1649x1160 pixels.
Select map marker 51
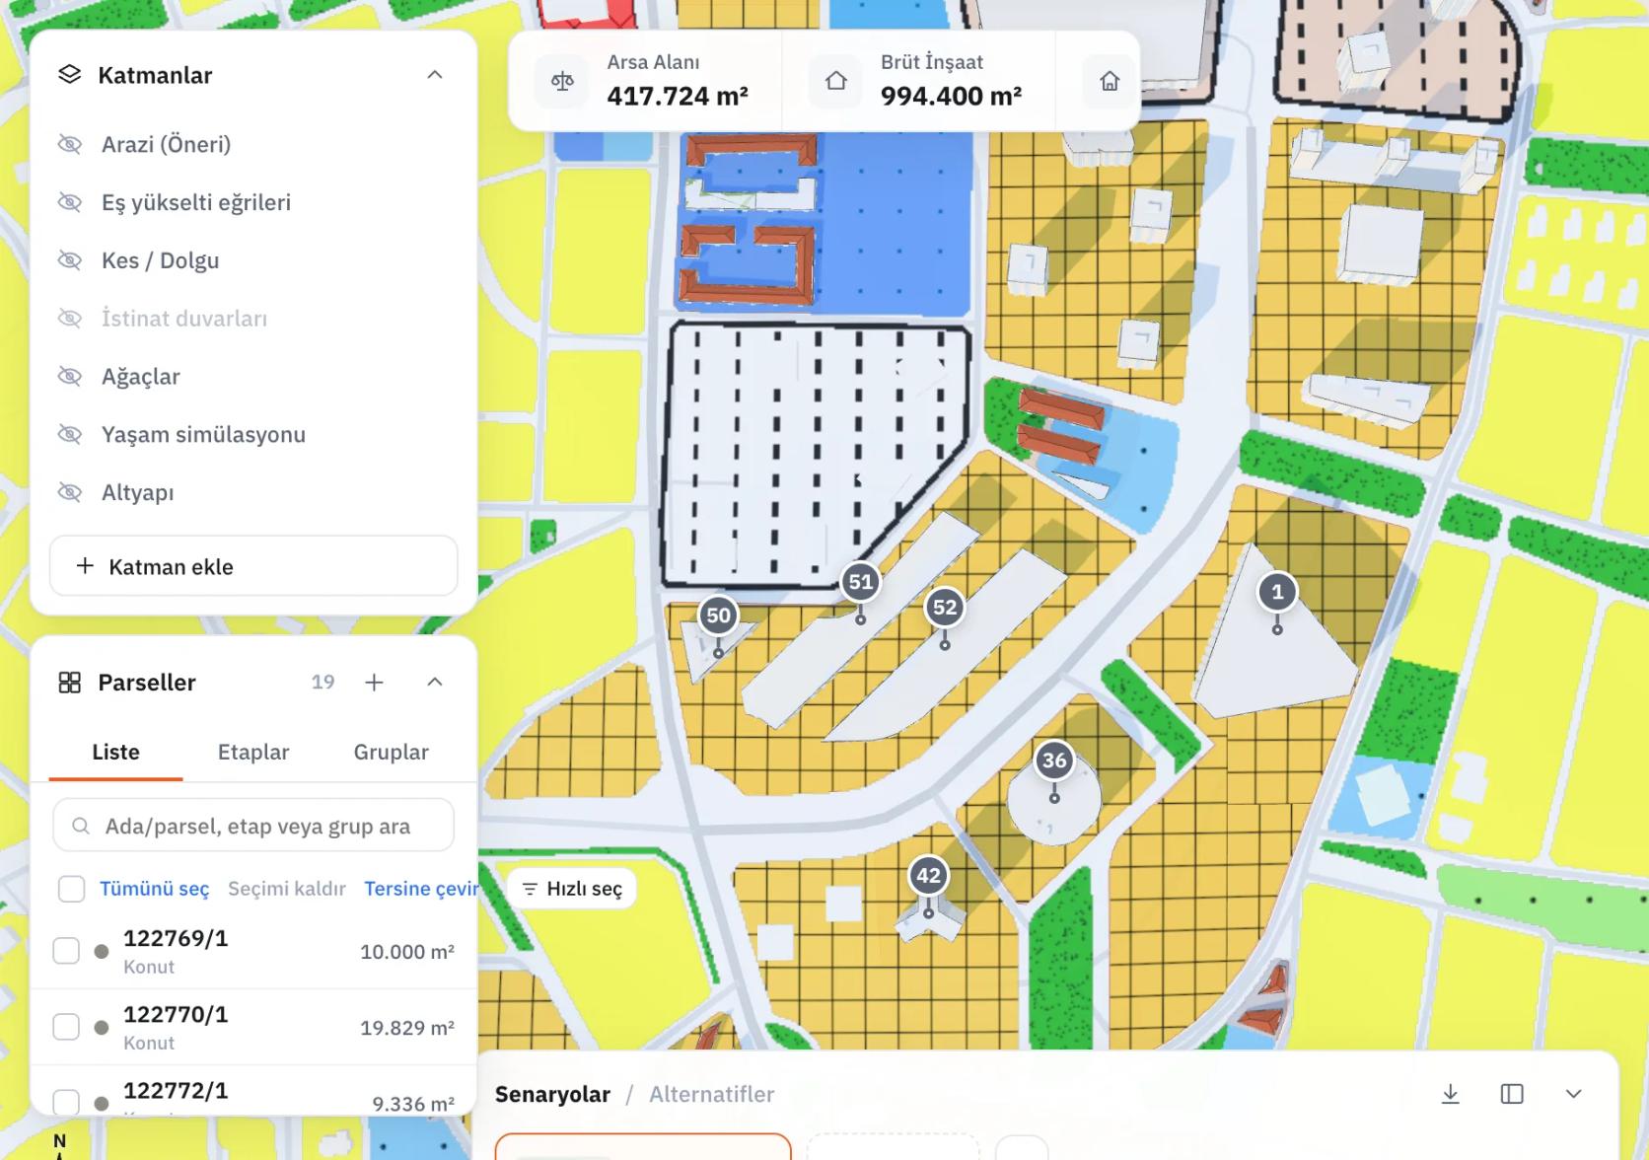pos(861,582)
